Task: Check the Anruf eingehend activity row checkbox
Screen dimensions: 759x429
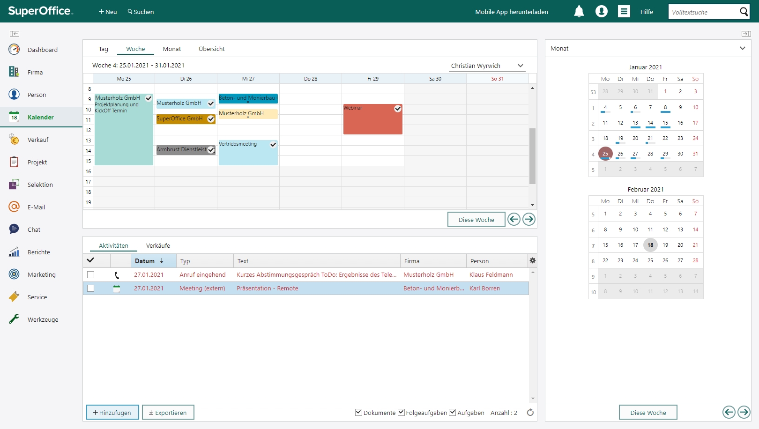Action: coord(91,275)
